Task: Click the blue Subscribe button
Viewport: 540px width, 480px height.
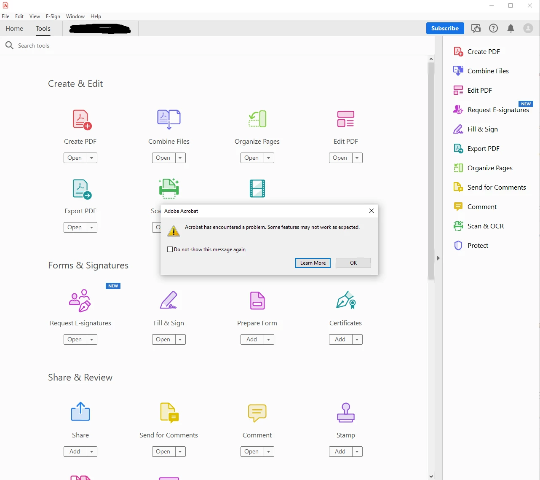Action: point(445,28)
